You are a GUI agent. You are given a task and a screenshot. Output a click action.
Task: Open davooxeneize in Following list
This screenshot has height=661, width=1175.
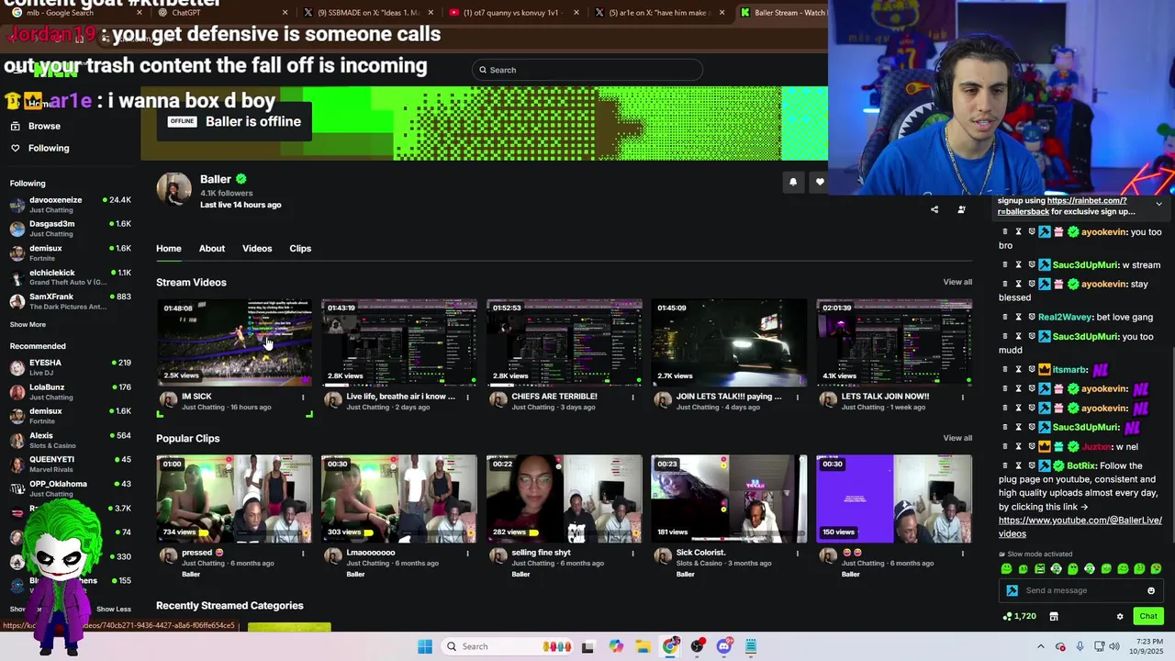point(70,205)
